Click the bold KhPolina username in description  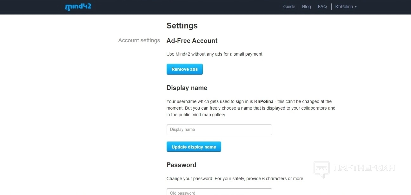click(x=264, y=101)
